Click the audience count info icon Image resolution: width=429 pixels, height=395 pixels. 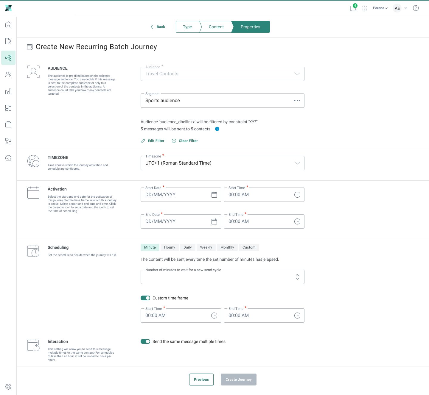click(217, 129)
